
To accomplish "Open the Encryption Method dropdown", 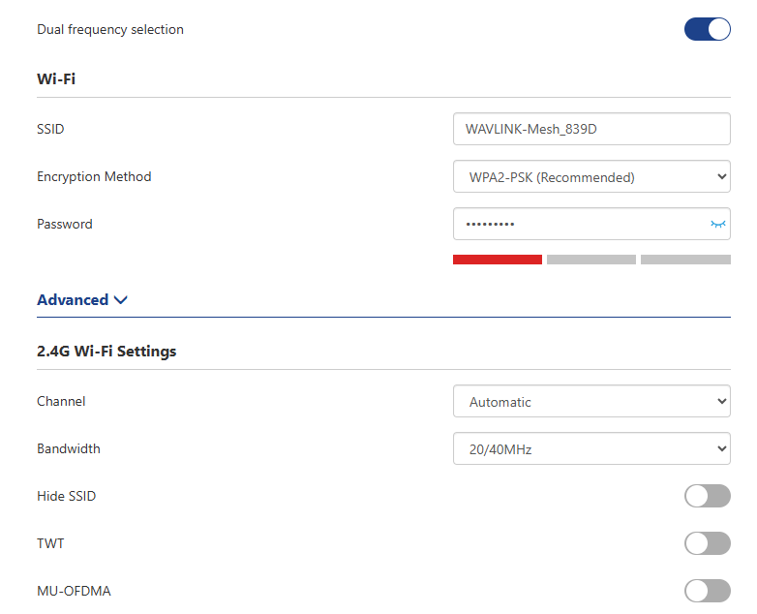I will pyautogui.click(x=591, y=177).
